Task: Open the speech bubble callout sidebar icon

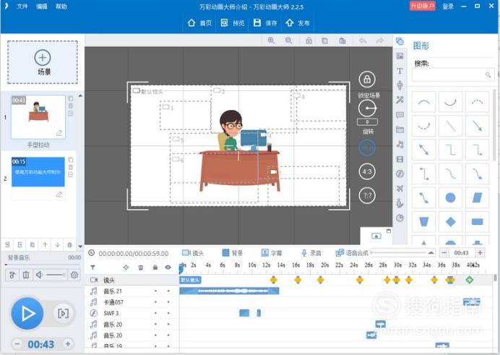Action: coord(400,115)
